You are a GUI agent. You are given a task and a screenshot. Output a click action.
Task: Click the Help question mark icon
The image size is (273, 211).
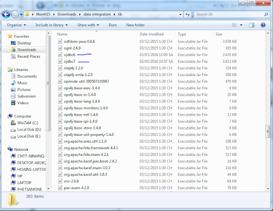[263, 25]
